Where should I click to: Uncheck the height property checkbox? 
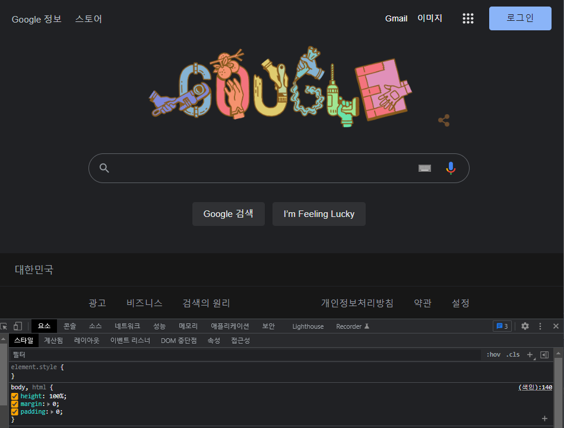[x=15, y=396]
